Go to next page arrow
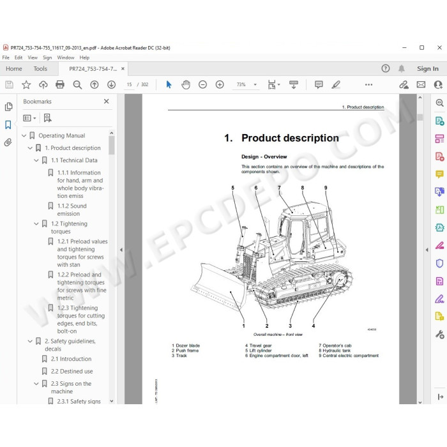This screenshot has width=447, height=447. pos(112,85)
